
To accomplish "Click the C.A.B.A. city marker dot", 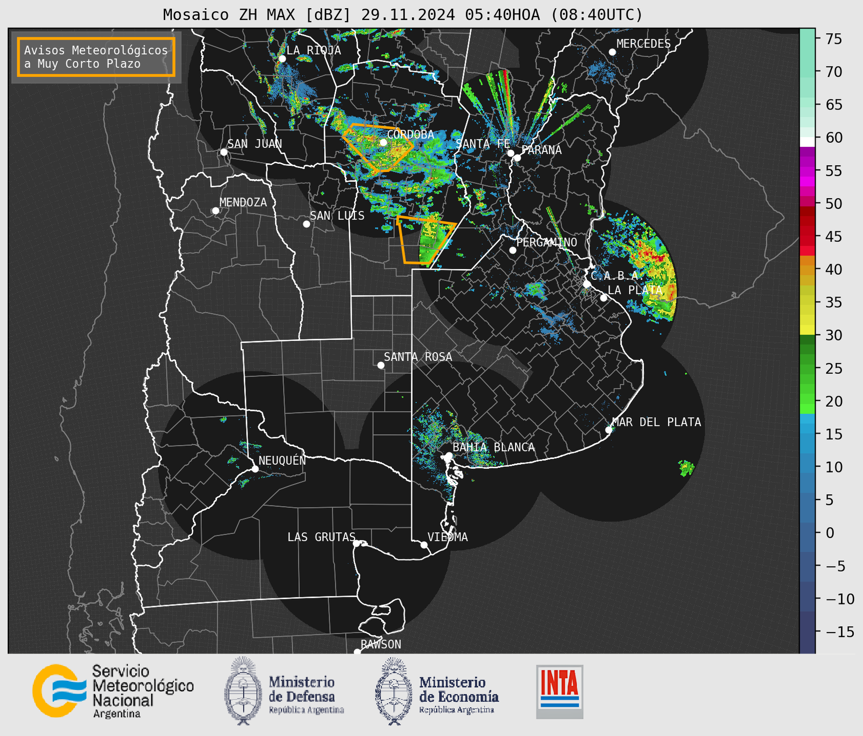I will [x=587, y=284].
